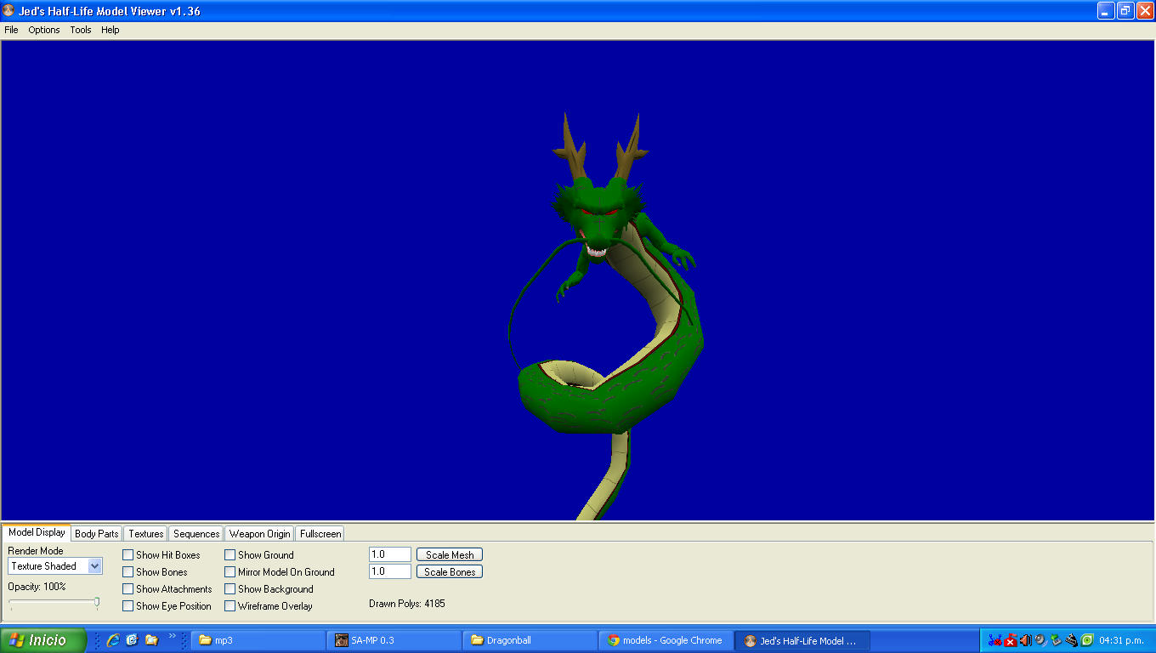Click the Inicio start button

pyautogui.click(x=43, y=640)
